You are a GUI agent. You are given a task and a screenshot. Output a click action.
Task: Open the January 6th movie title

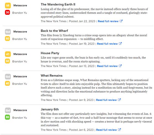tap(50, 109)
